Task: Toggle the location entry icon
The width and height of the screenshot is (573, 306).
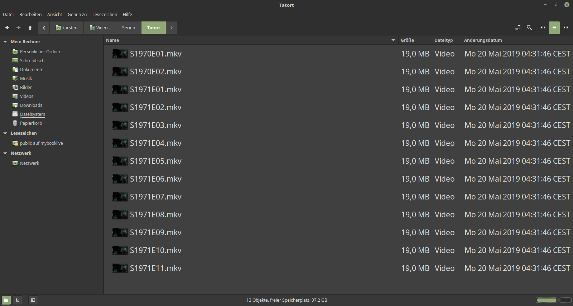Action: (518, 28)
